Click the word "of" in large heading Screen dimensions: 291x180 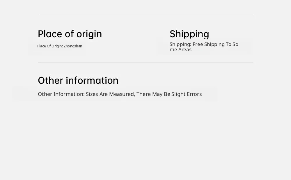(69, 34)
